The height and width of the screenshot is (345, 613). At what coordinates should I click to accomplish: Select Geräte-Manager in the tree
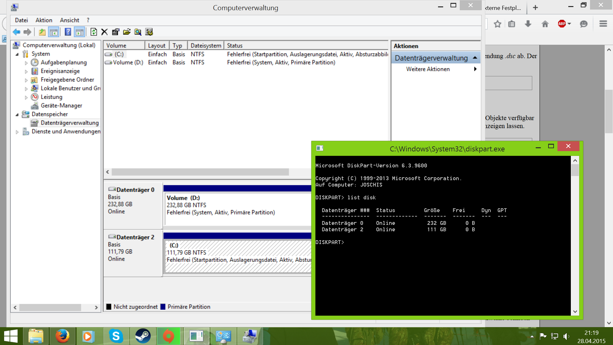61,105
